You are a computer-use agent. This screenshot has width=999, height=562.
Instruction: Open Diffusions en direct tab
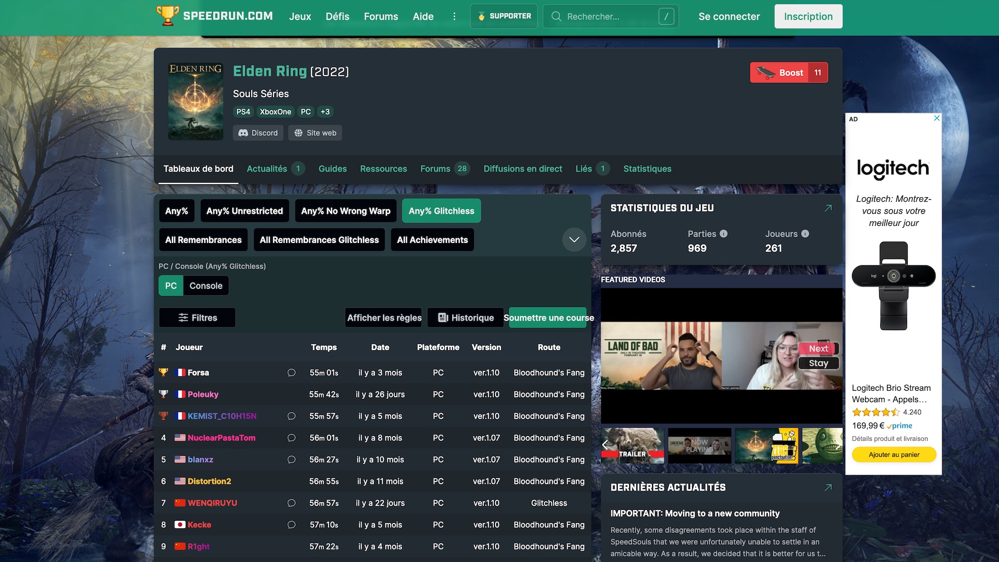522,169
